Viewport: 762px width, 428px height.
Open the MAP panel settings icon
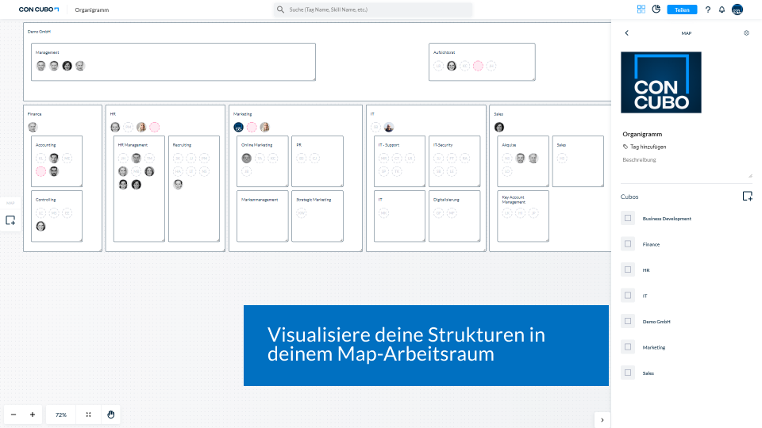(x=746, y=33)
